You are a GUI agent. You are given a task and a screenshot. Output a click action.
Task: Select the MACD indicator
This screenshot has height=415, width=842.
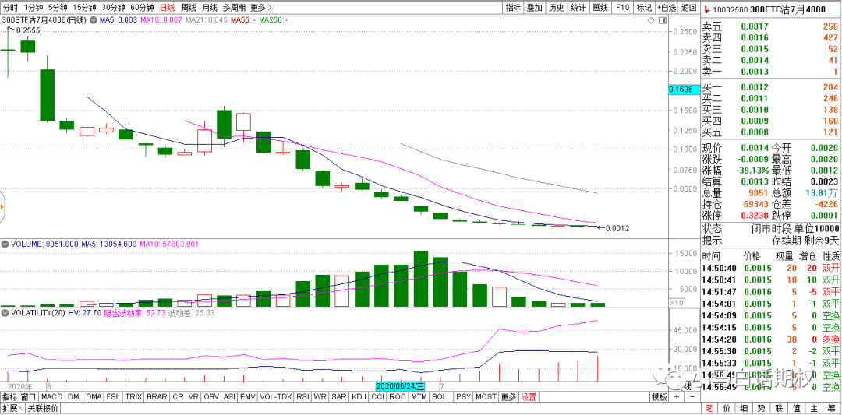(x=51, y=396)
